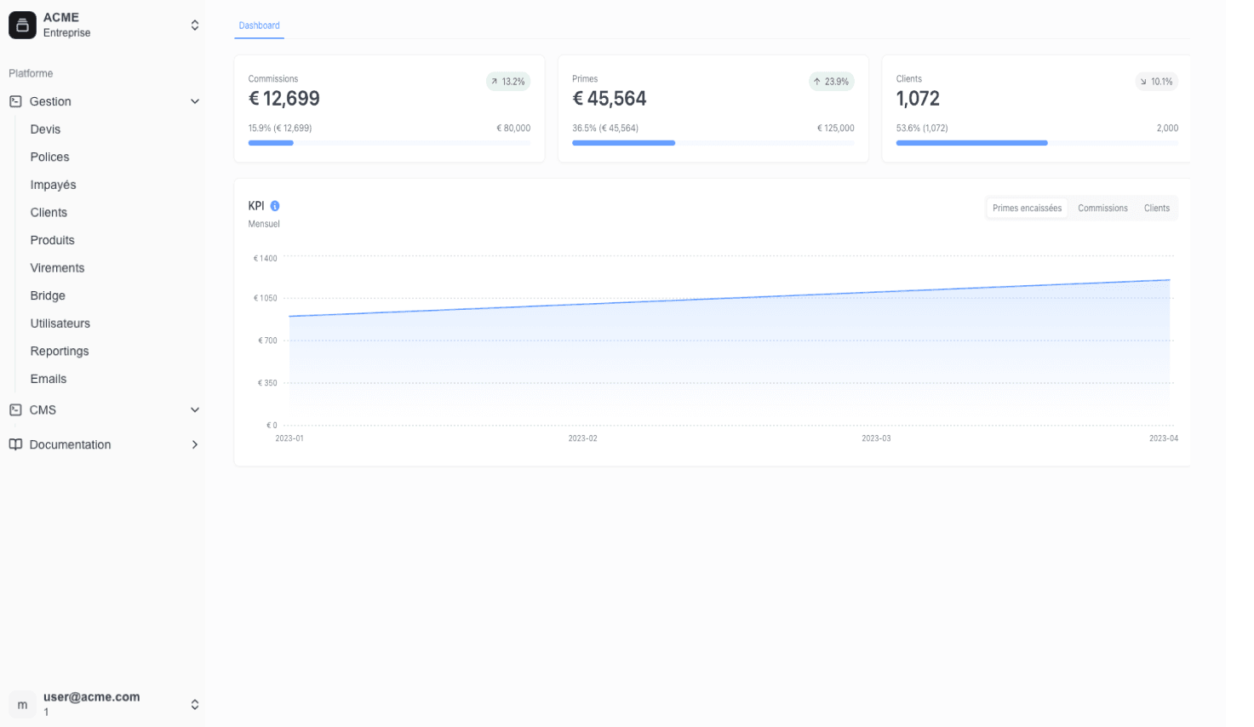Image resolution: width=1254 pixels, height=727 pixels.
Task: Open the Emails section
Action: pos(48,379)
